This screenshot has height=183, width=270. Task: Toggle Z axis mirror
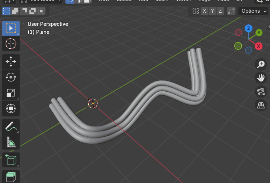[220, 11]
